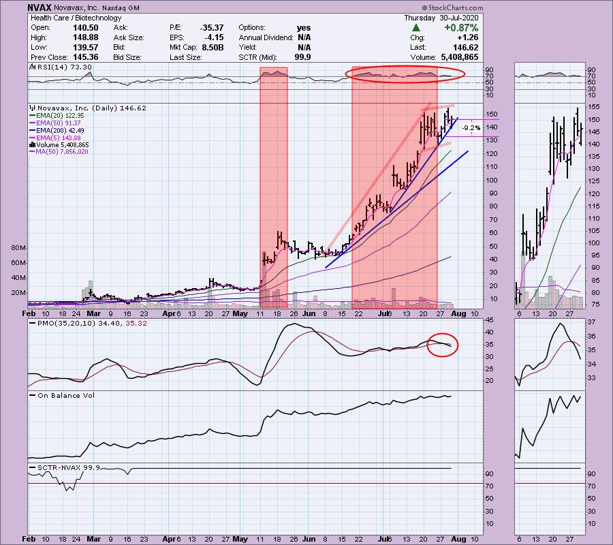Click the Prev Close value 145.36
This screenshot has height=545, width=613.
[x=86, y=57]
